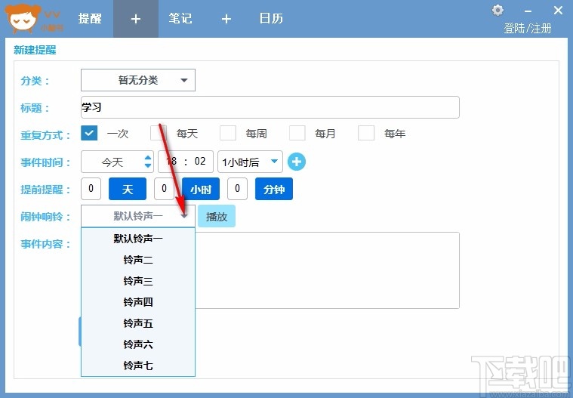Click the blue plus to add an event time
Viewport: 573px width, 398px height.
[297, 162]
